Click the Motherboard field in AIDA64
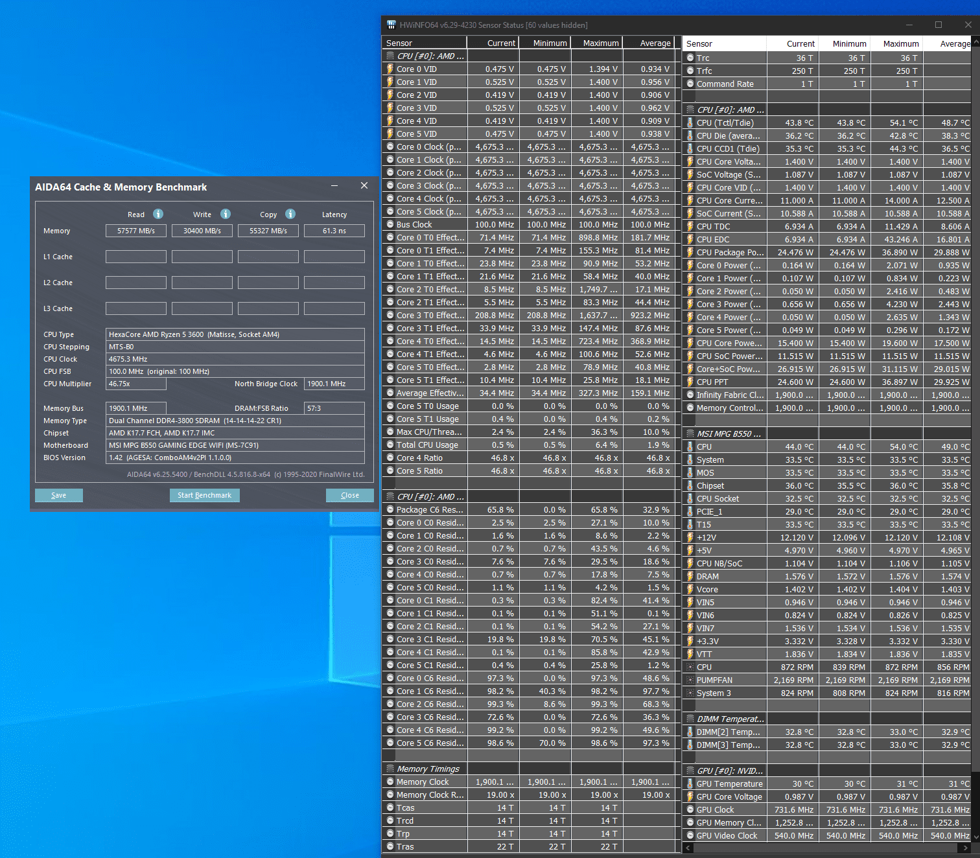980x858 pixels. click(235, 445)
